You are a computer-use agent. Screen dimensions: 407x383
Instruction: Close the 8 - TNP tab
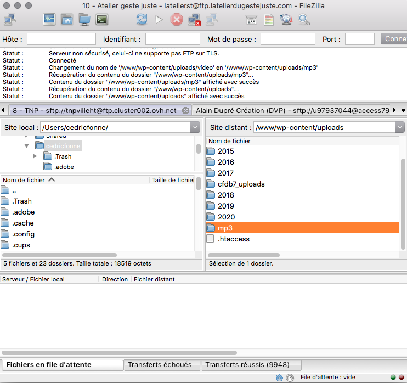[x=185, y=111]
